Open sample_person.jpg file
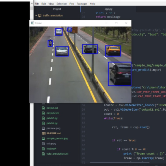Viewport: 166px width, 166px height. [57, 138]
